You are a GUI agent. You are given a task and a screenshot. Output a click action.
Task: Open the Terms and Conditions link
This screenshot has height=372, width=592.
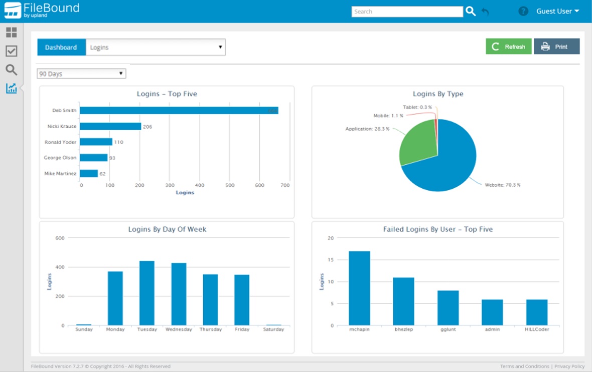tap(524, 366)
